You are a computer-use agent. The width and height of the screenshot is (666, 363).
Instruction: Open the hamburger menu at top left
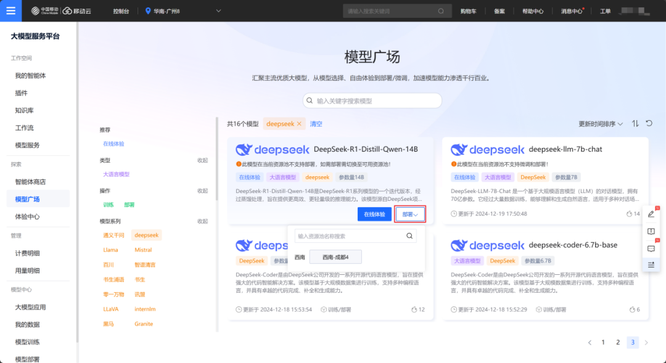coord(10,10)
